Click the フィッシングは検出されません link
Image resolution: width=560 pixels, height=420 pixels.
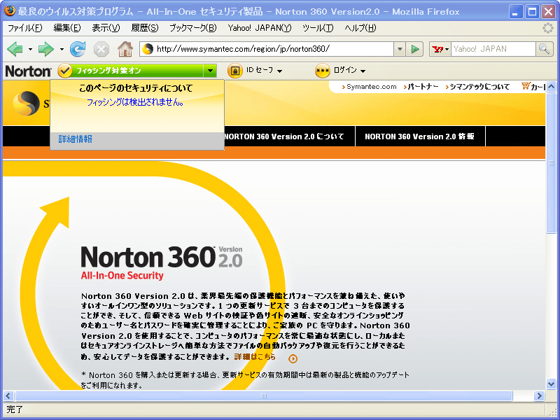135,102
